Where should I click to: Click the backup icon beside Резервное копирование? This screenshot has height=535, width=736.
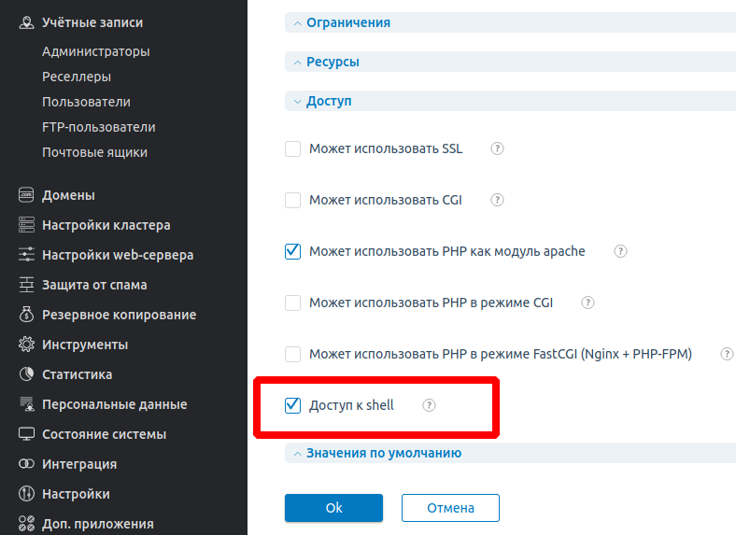[26, 315]
